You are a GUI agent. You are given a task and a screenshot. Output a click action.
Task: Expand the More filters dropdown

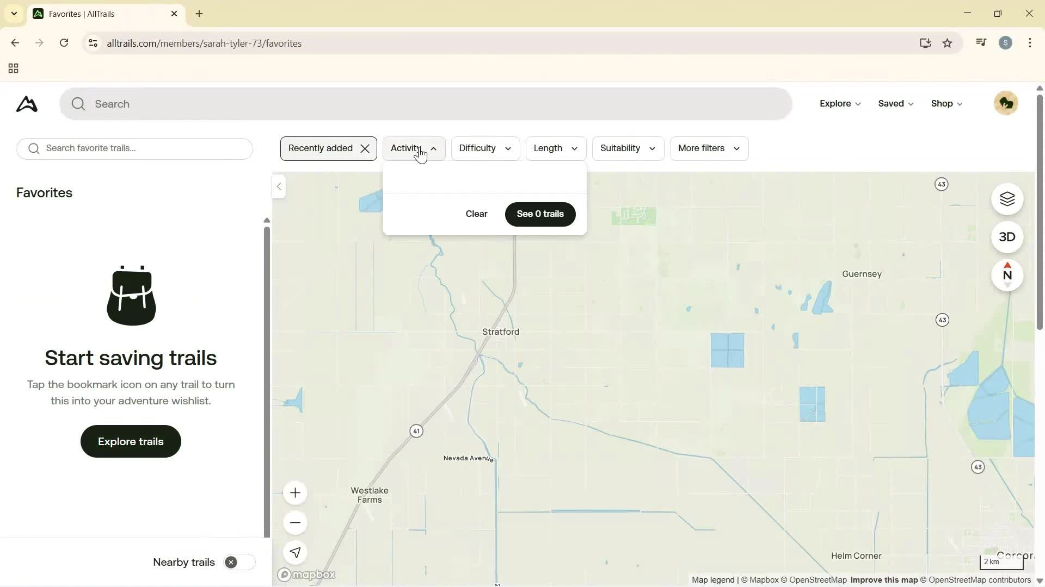click(x=709, y=148)
